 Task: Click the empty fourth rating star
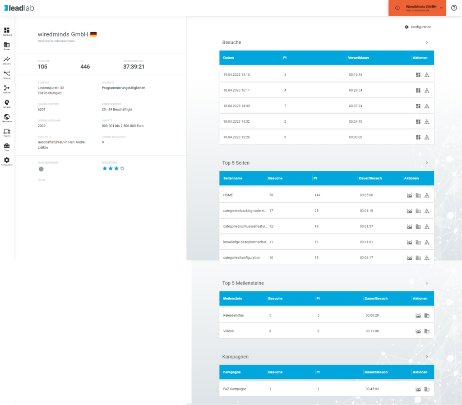(122, 169)
